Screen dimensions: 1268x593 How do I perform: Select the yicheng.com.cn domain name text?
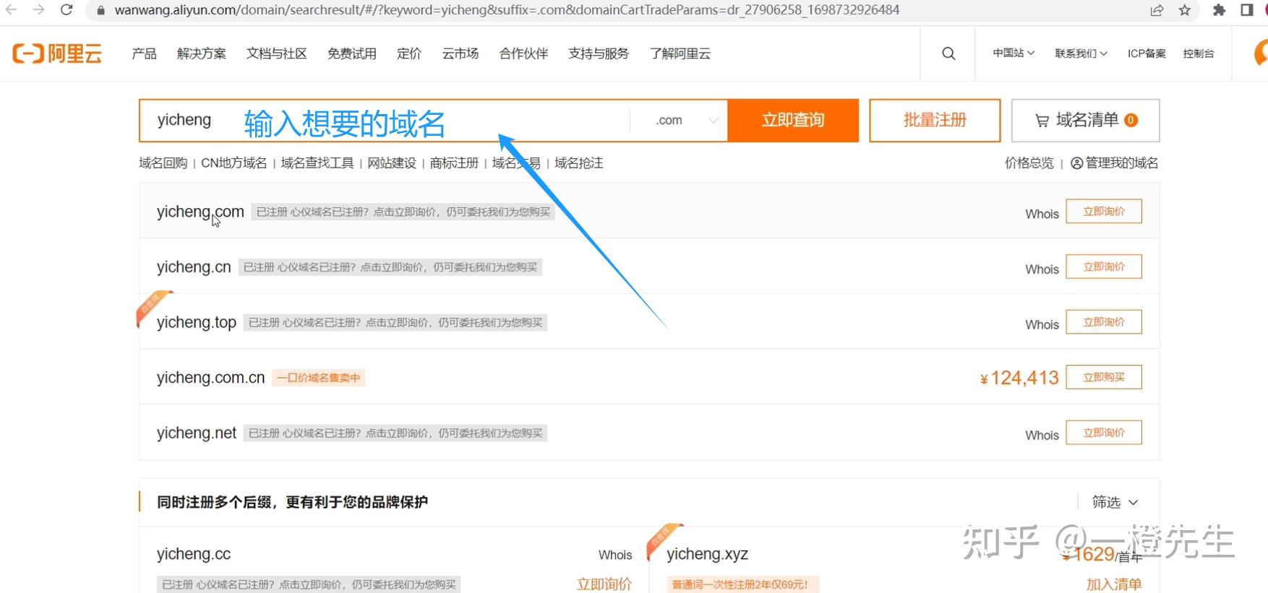211,378
